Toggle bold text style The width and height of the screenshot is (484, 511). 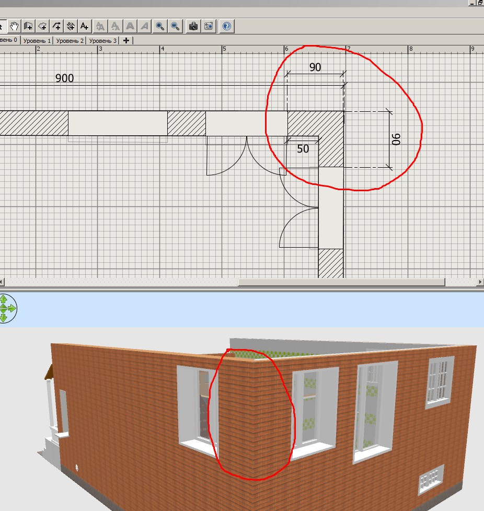point(130,26)
